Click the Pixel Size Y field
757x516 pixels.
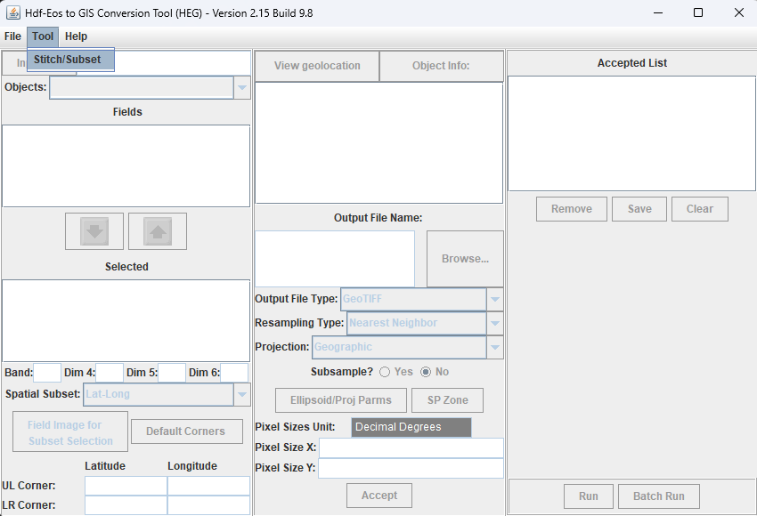(x=411, y=468)
